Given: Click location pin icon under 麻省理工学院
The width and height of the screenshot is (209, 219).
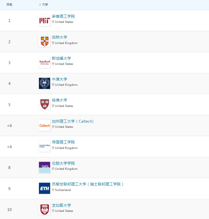Looking at the screenshot, I should click(x=53, y=22).
